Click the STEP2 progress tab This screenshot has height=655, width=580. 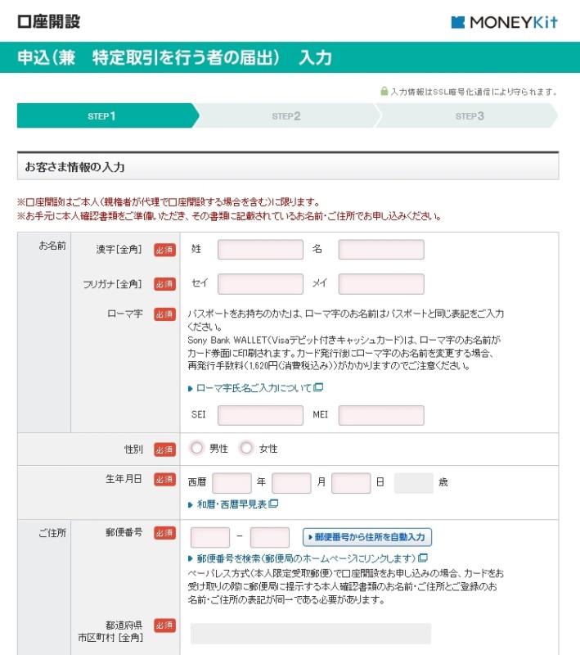(286, 115)
